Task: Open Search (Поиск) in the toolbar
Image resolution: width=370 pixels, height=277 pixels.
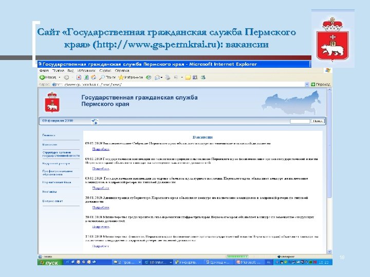Action: click(107, 77)
